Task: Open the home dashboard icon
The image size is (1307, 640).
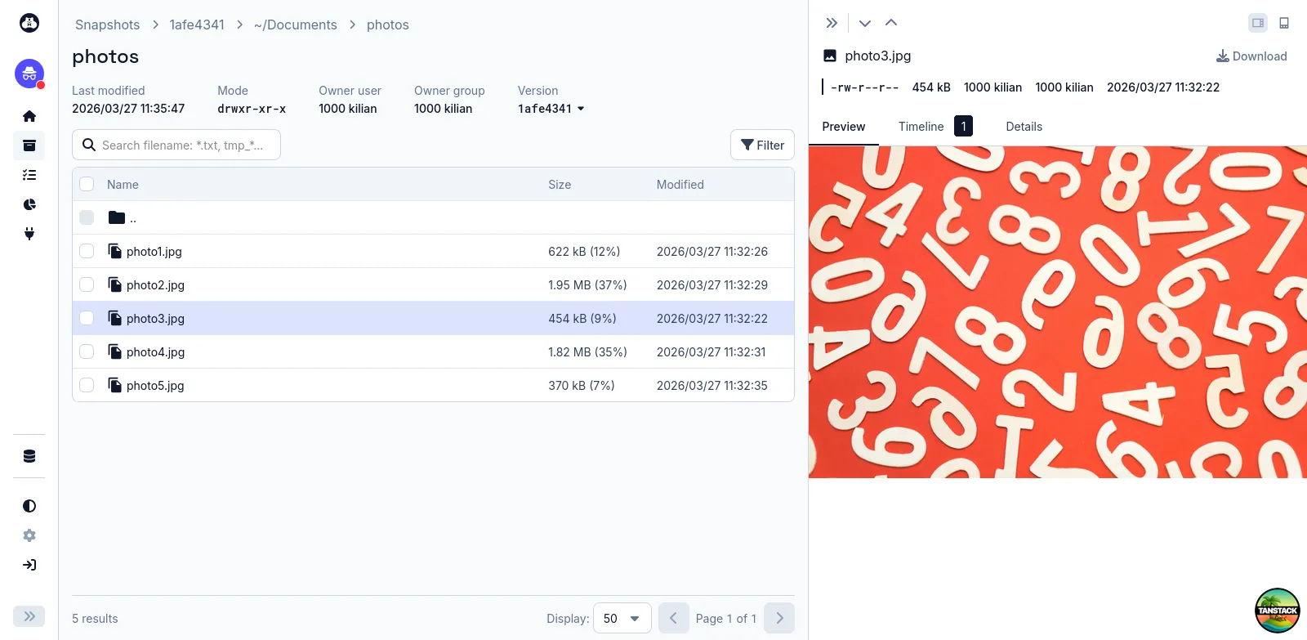Action: pos(29,116)
